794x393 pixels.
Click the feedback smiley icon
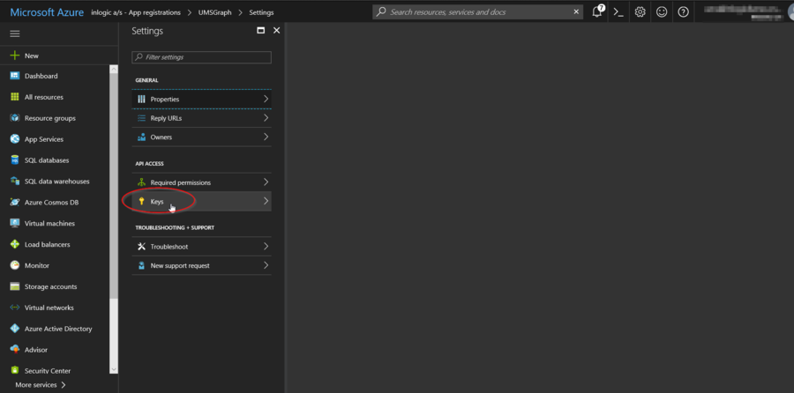pyautogui.click(x=662, y=12)
